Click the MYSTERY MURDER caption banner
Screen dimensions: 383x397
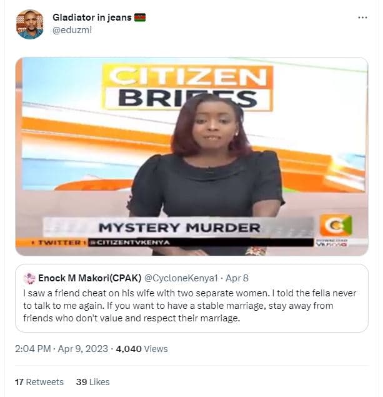pos(179,228)
